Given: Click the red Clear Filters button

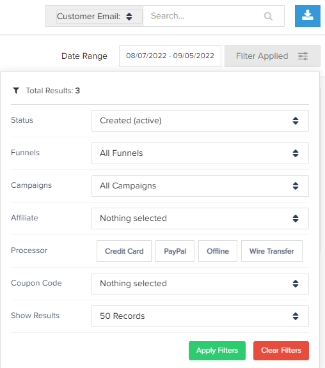Looking at the screenshot, I should click(281, 351).
